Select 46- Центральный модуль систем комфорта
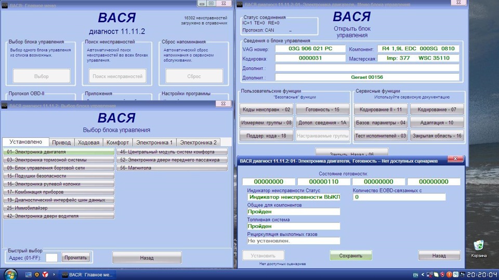The height and width of the screenshot is (280, 499). click(x=172, y=152)
